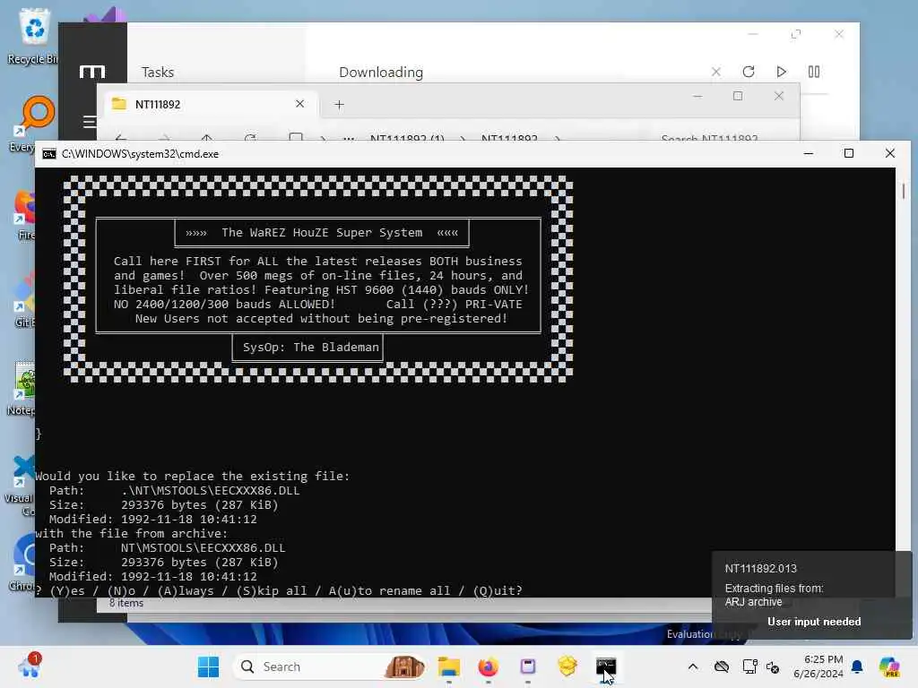Viewport: 918px width, 688px height.
Task: Click the cmd.exe title bar icon
Action: point(49,154)
